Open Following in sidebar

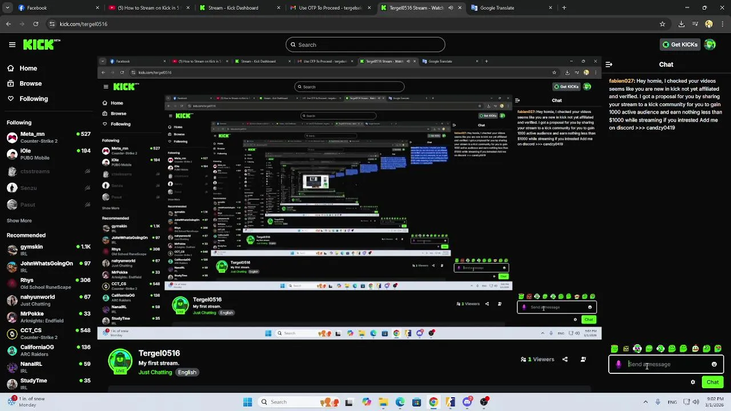click(x=27, y=99)
